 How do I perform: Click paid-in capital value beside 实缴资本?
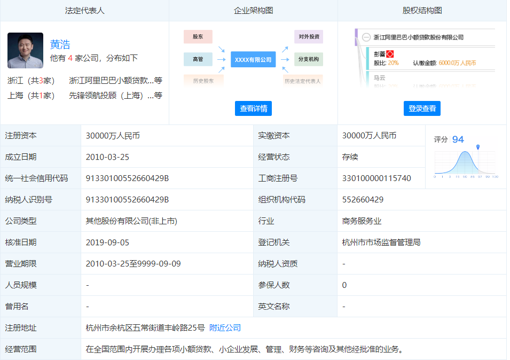pyautogui.click(x=369, y=136)
